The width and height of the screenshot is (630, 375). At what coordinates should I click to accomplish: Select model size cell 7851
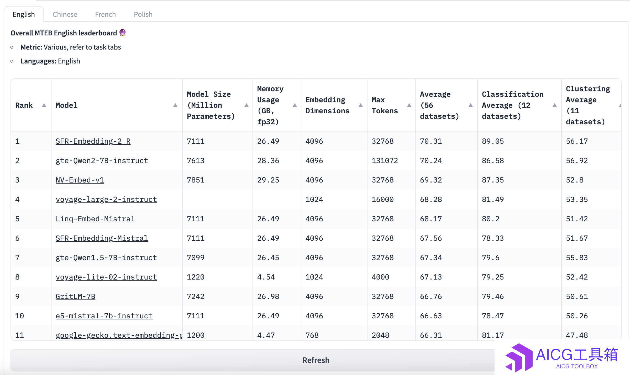218,180
